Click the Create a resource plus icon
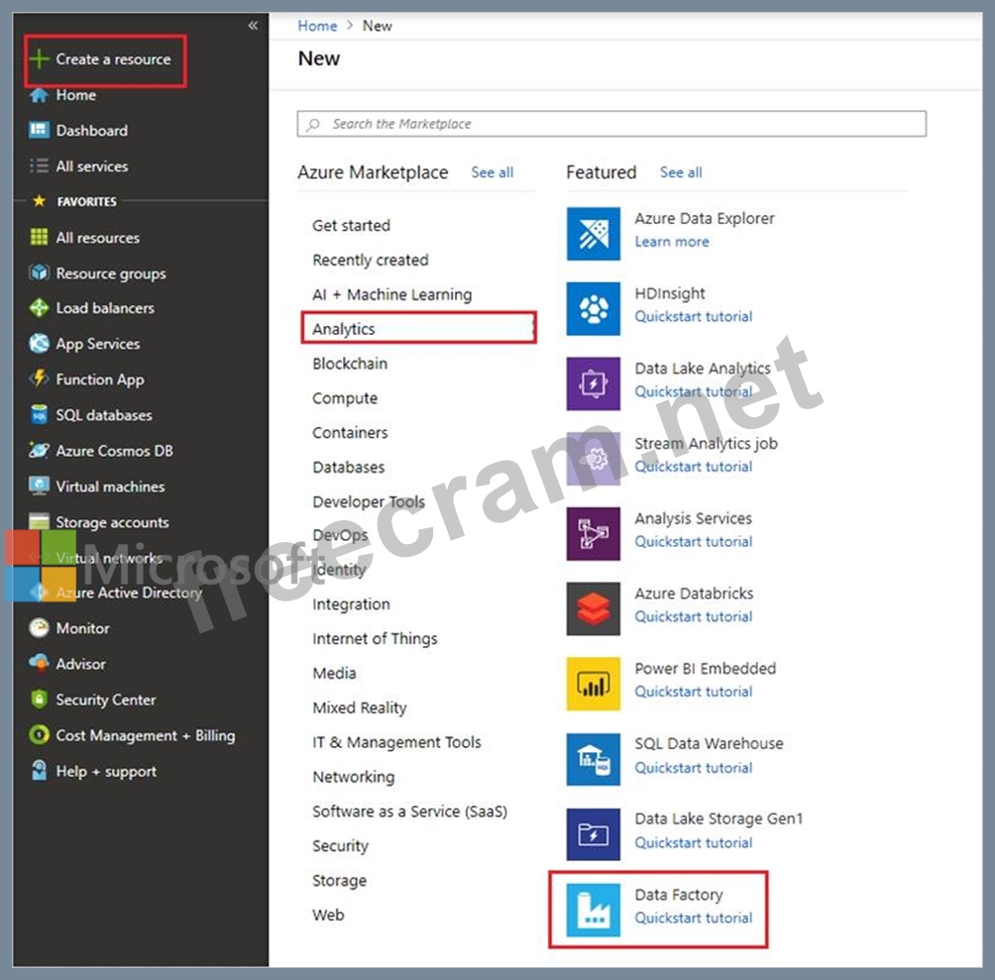Viewport: 995px width, 980px height. tap(39, 59)
